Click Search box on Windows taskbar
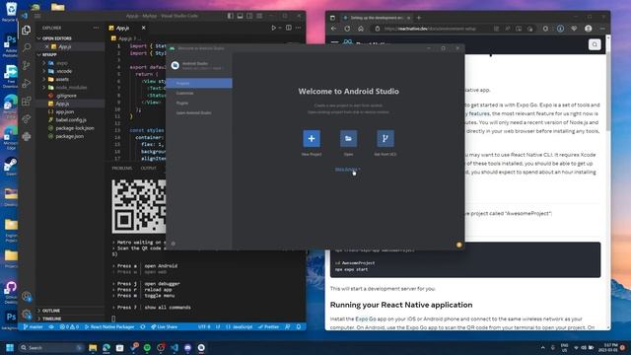 click(50, 347)
